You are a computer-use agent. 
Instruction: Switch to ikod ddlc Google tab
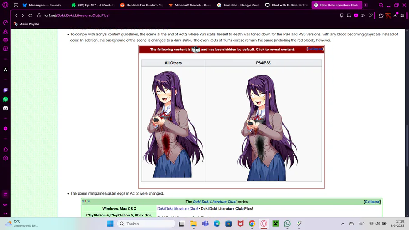pos(239,5)
